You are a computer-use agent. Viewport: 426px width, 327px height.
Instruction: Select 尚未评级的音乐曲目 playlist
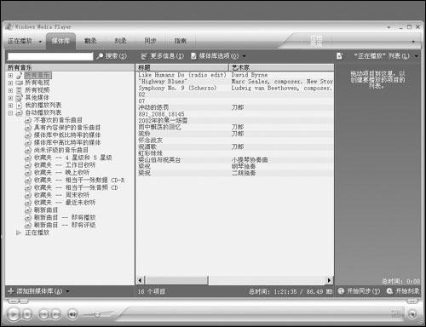point(61,150)
